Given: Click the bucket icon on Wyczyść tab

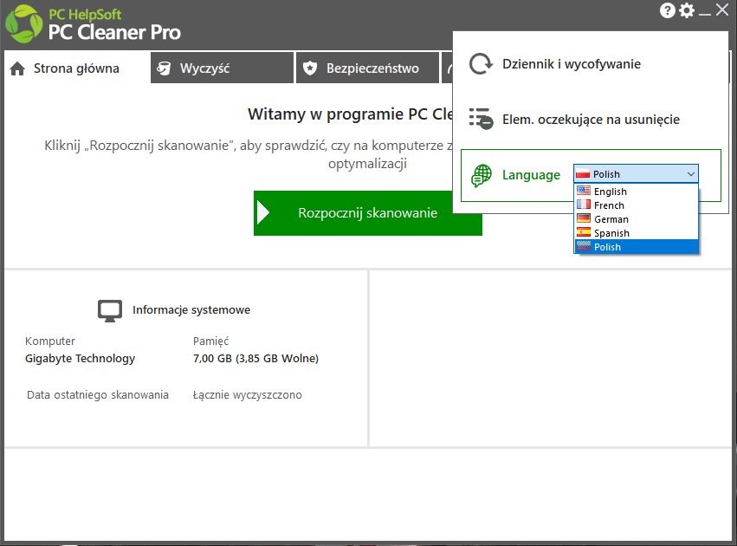Looking at the screenshot, I should (164, 68).
